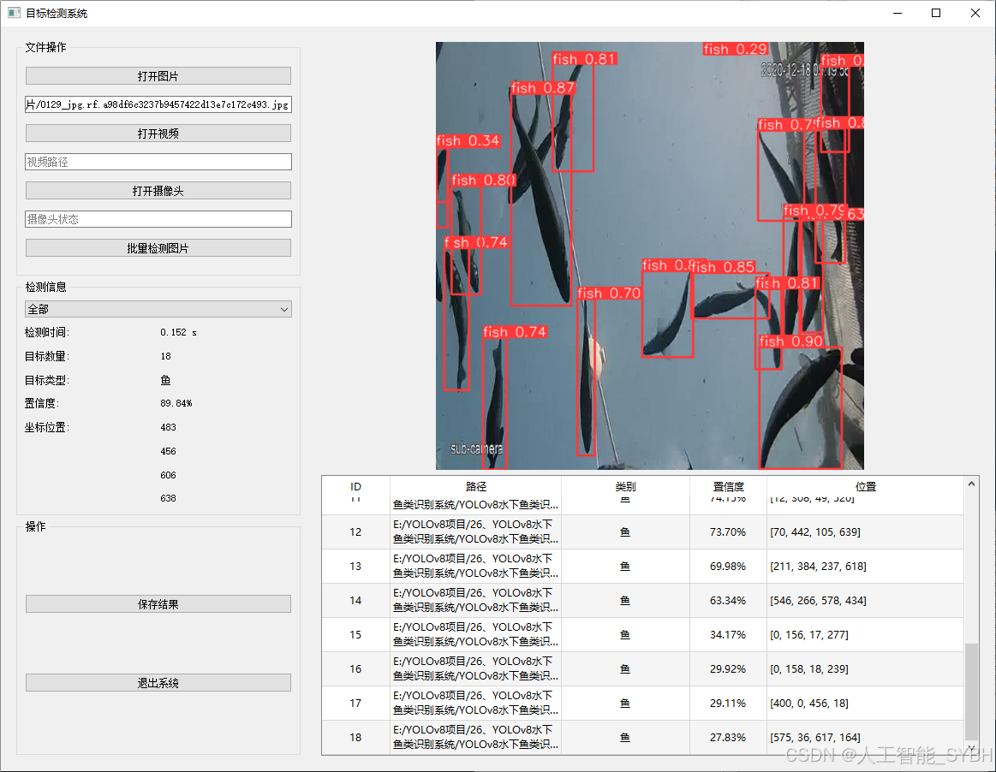Click the image path input field under 打开图片
996x772 pixels.
pyautogui.click(x=158, y=104)
